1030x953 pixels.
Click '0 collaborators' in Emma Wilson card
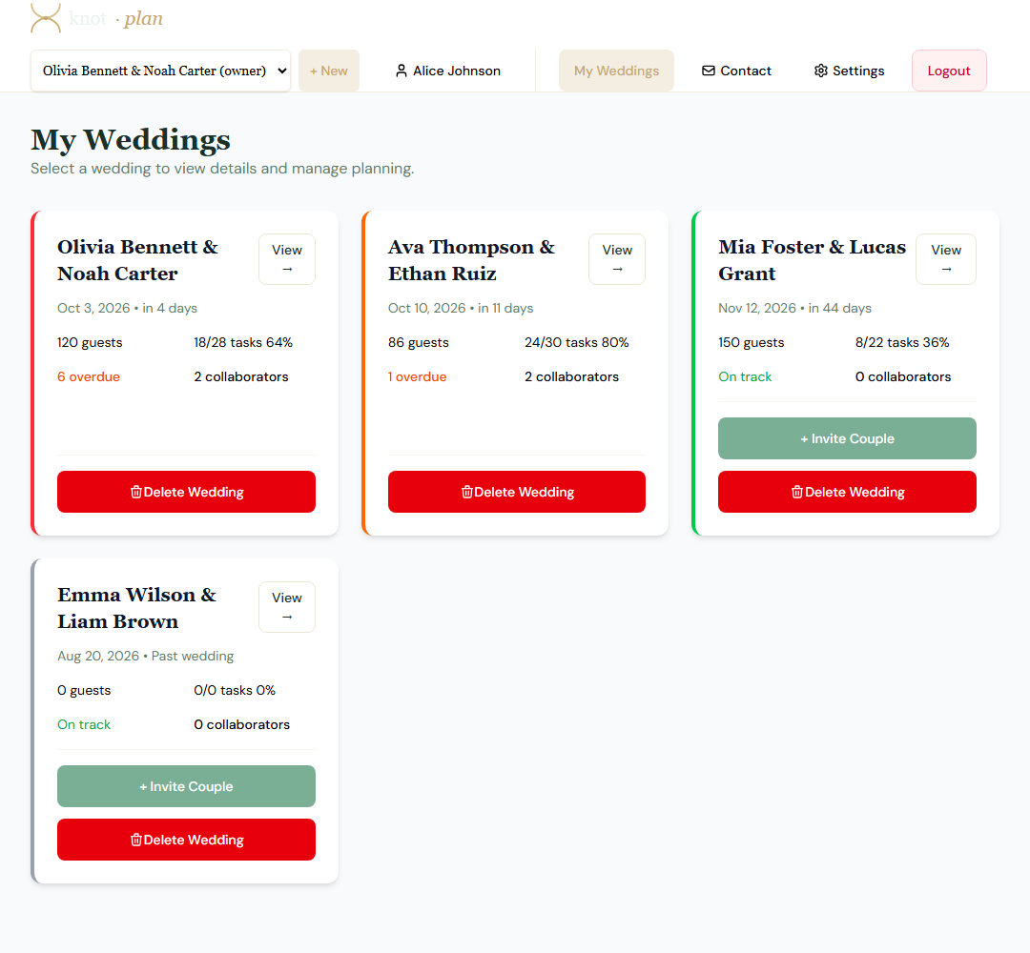pos(241,724)
